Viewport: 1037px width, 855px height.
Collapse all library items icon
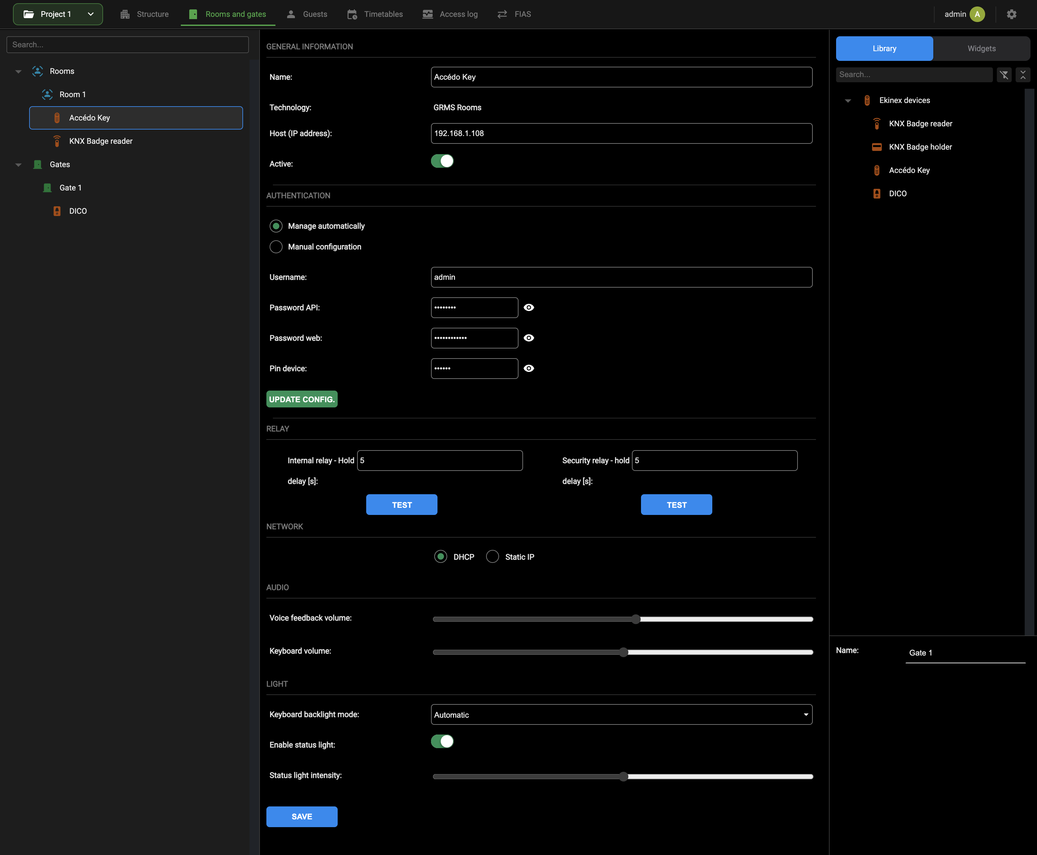click(x=1023, y=75)
